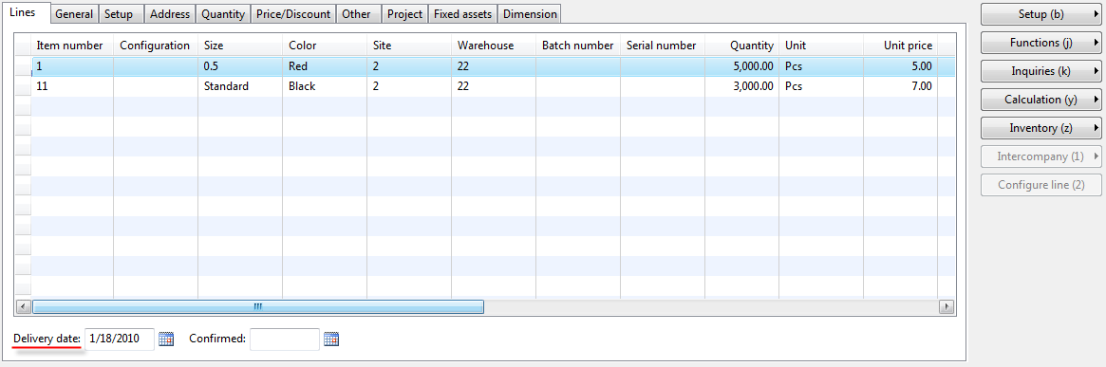1106x367 pixels.
Task: Click the Quantity column header
Action: [742, 46]
